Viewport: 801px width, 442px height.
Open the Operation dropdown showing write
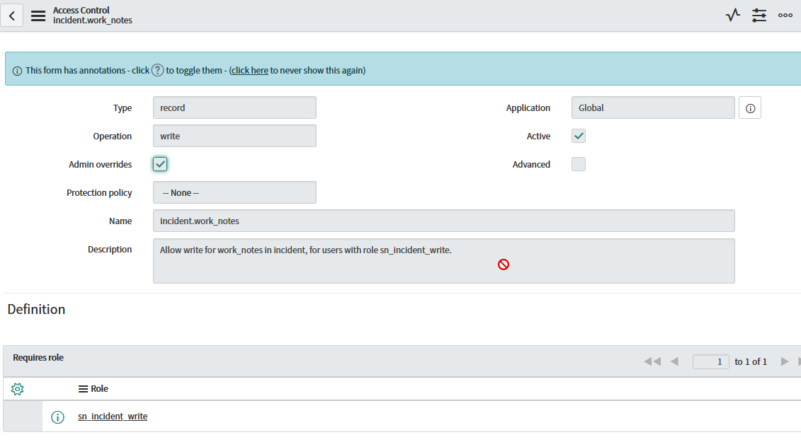pyautogui.click(x=234, y=136)
